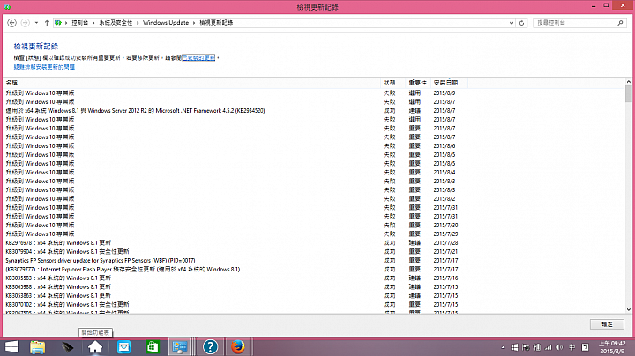Select 檢視更新記錄 breadcrumb item
Screen dimensions: 635x356
click(x=216, y=23)
